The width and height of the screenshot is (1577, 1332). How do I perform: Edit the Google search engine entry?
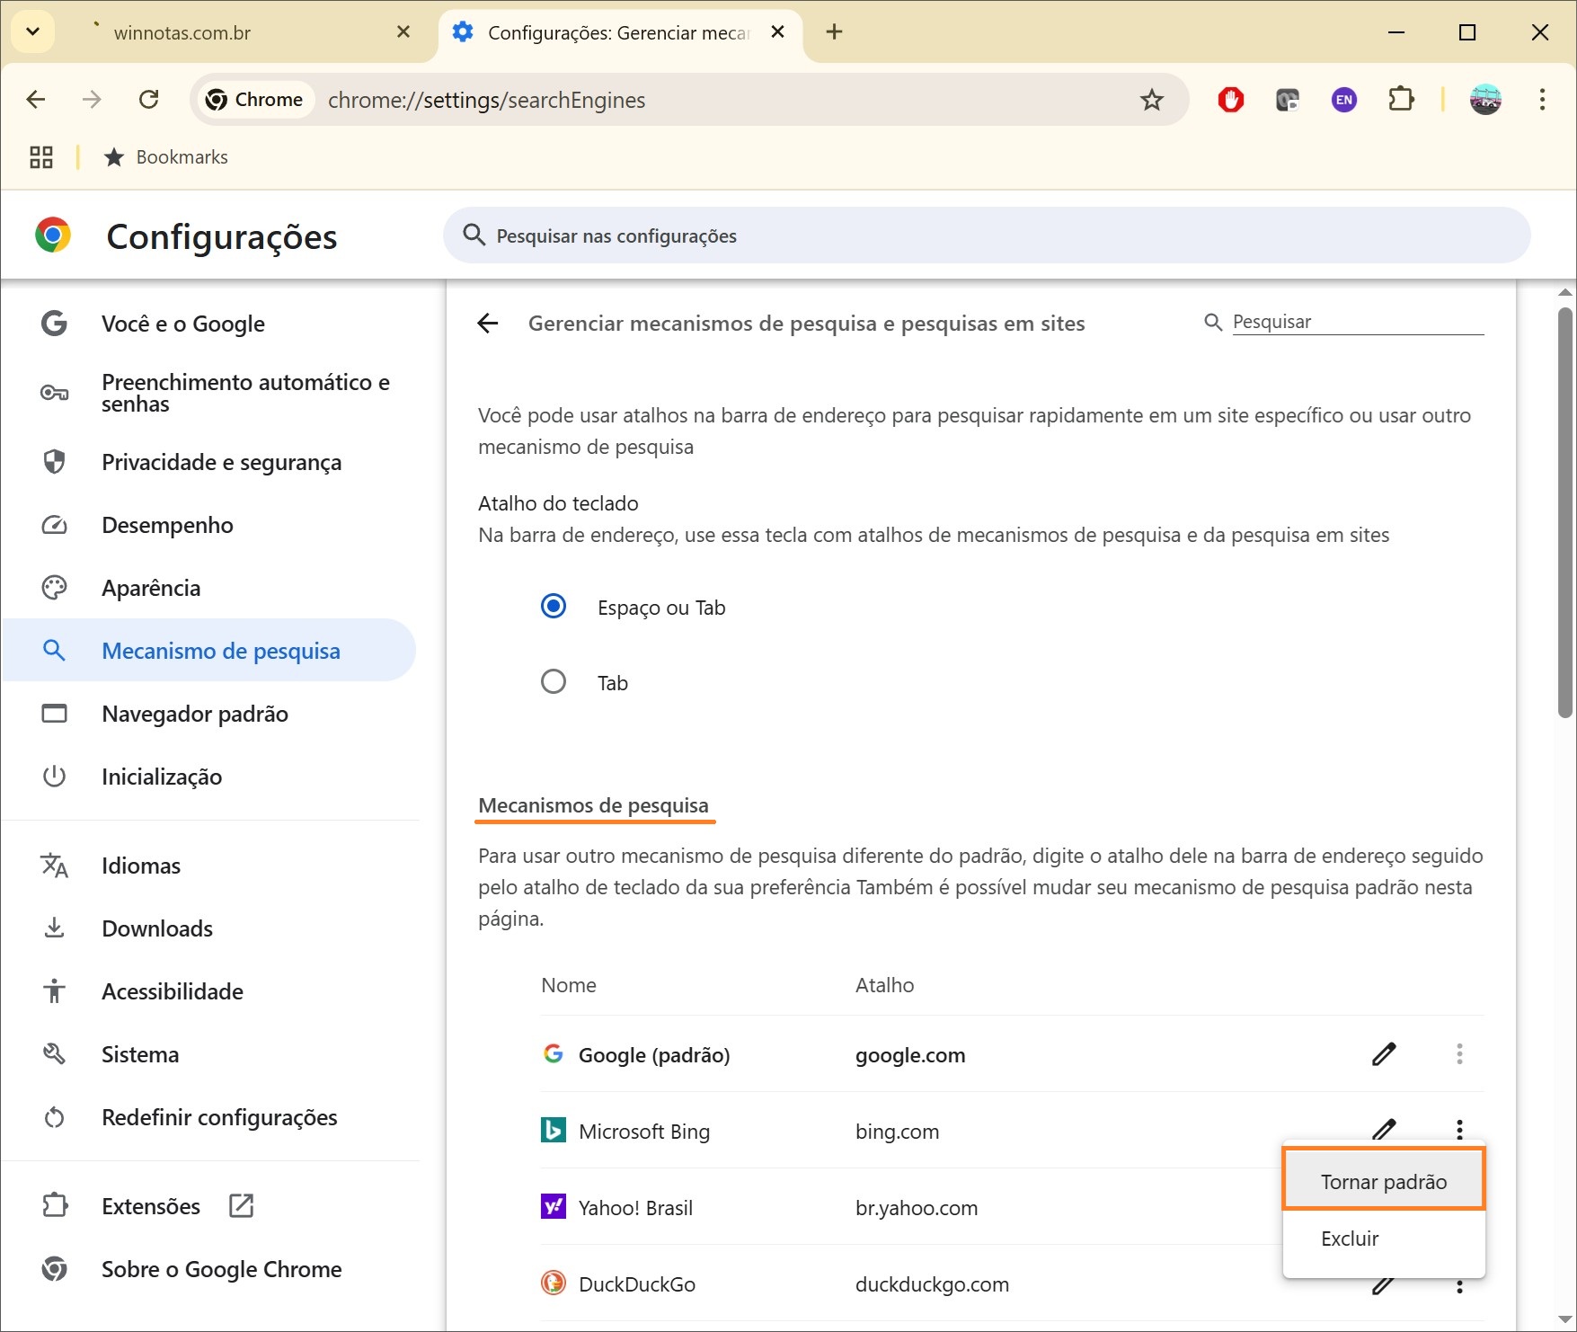tap(1384, 1053)
